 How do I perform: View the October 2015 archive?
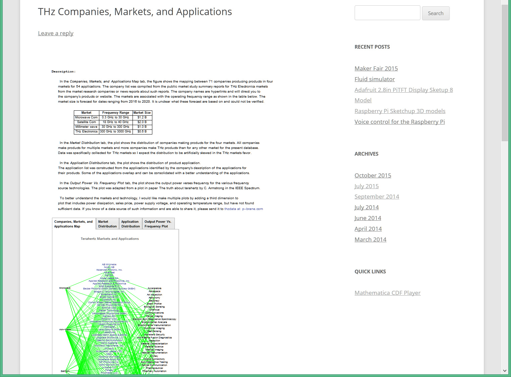click(373, 175)
